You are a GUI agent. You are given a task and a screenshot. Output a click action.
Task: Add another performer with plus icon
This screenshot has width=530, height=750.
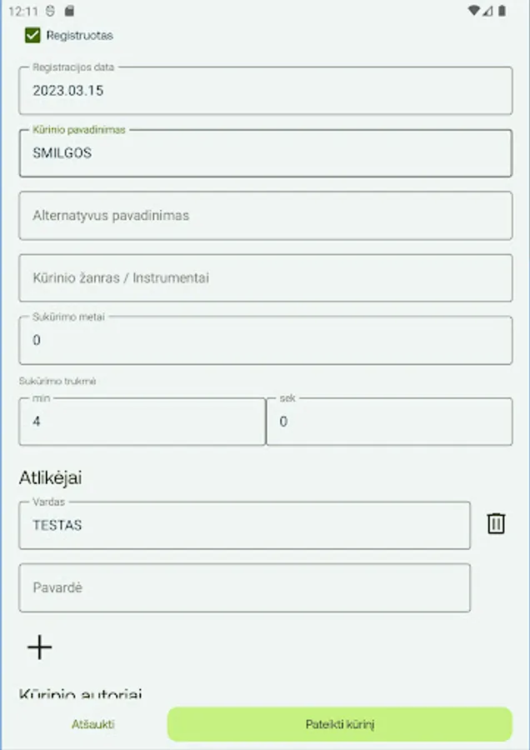point(39,647)
